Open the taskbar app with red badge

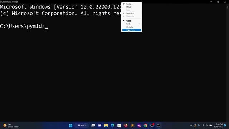pos(152,125)
